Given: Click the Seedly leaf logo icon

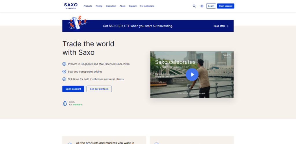Looking at the screenshot, I should [x=65, y=103].
